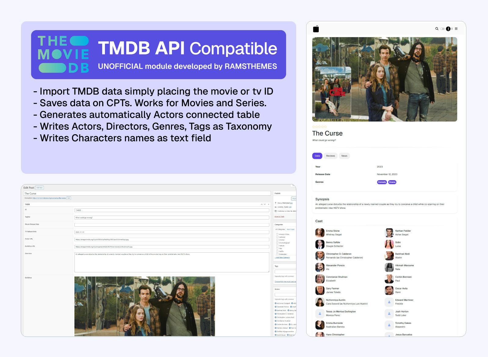Toggle the dark mode switch in header
The image size is (488, 357).
pos(442,29)
